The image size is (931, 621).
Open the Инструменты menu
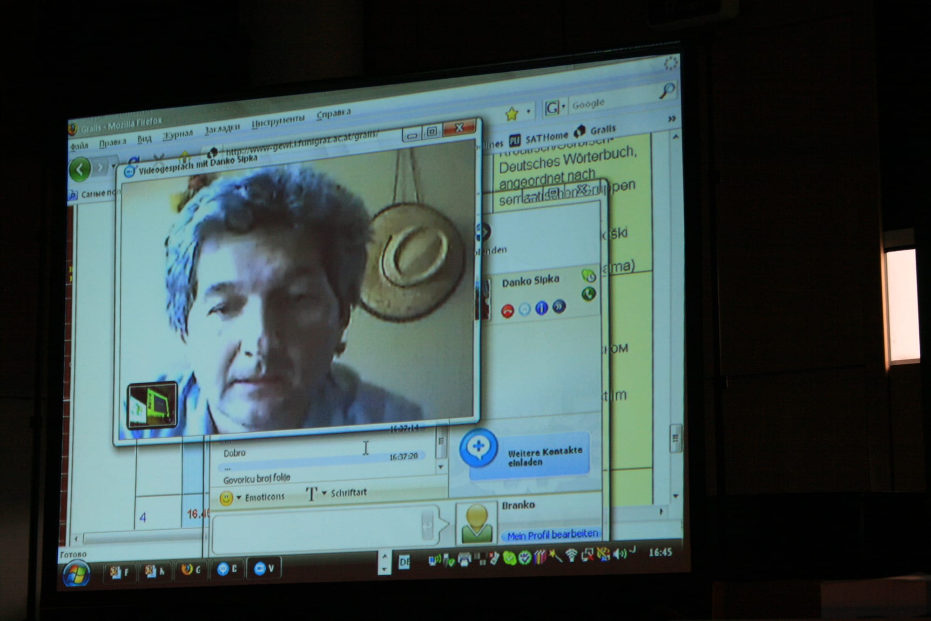click(x=278, y=121)
